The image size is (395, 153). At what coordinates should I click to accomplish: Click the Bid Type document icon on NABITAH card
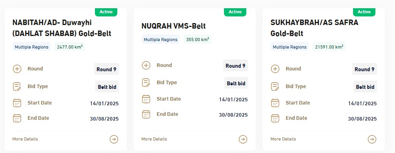point(17,86)
